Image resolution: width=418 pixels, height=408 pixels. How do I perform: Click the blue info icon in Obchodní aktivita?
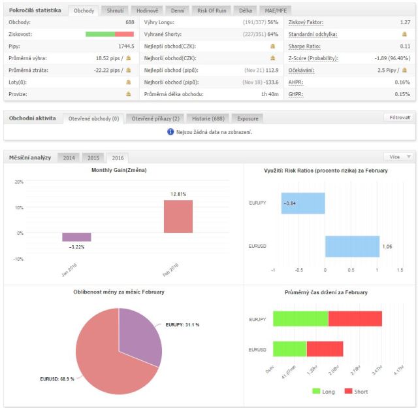(170, 132)
